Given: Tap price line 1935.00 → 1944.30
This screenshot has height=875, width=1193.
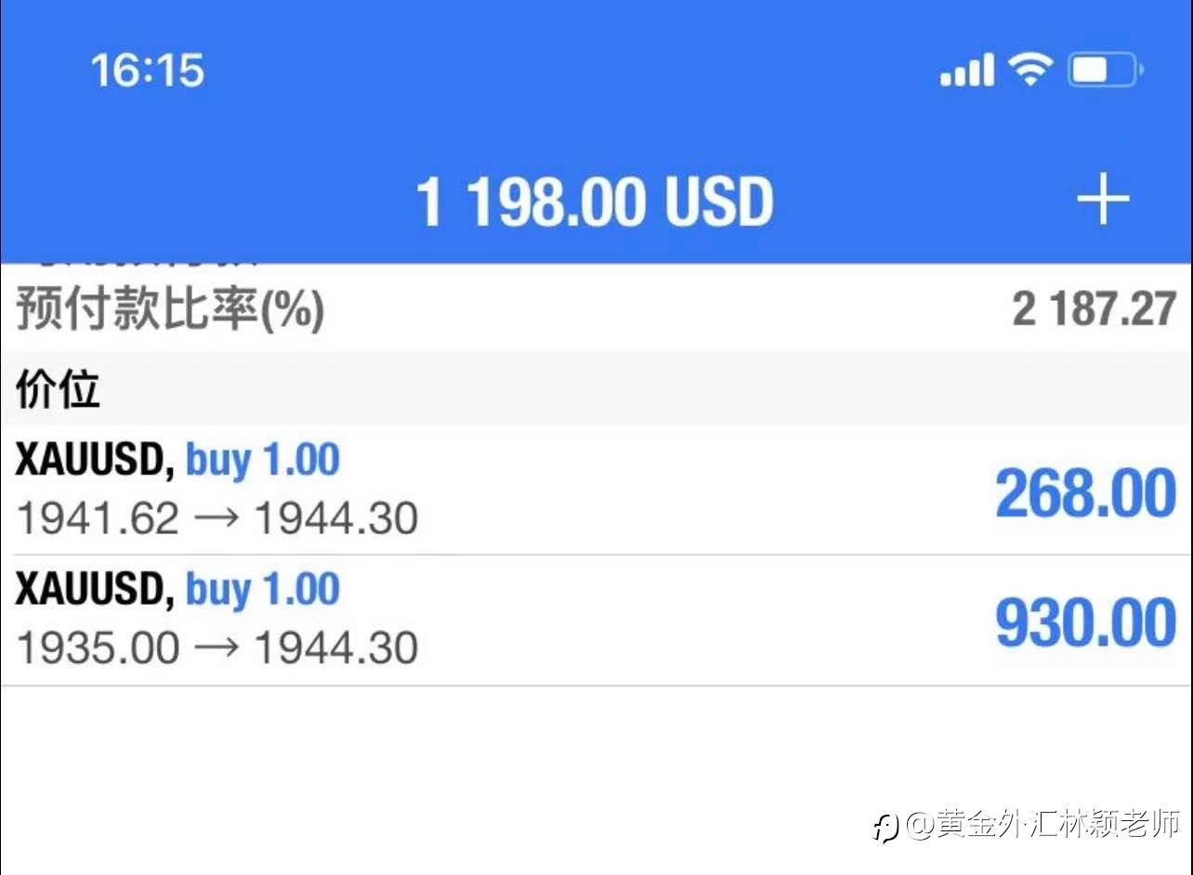Looking at the screenshot, I should [217, 647].
